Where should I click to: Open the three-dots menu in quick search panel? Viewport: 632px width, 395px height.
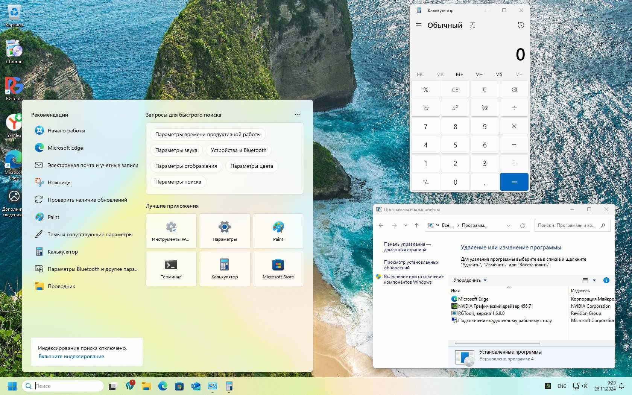pos(297,114)
